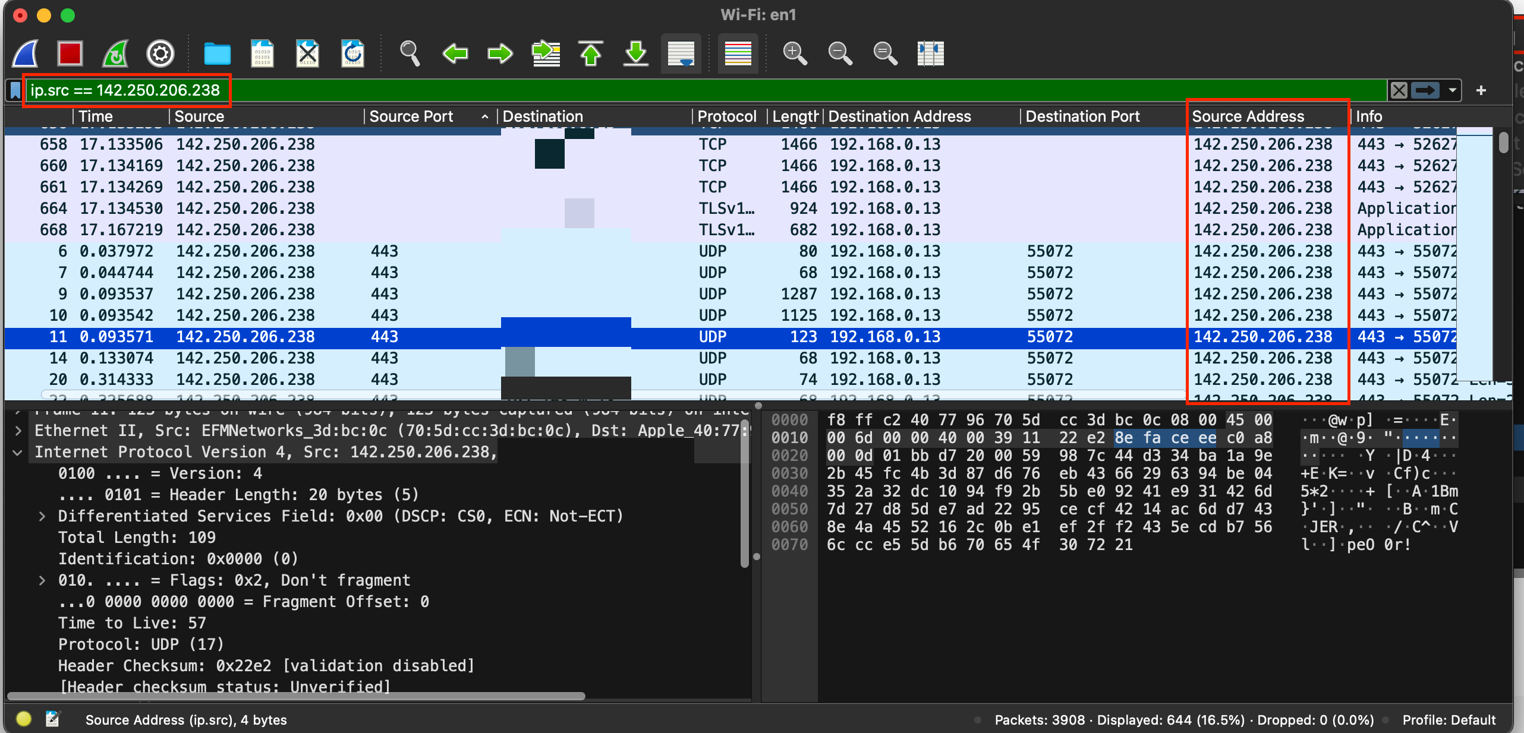1524x733 pixels.
Task: Clear the display filter with X button
Action: [x=1399, y=90]
